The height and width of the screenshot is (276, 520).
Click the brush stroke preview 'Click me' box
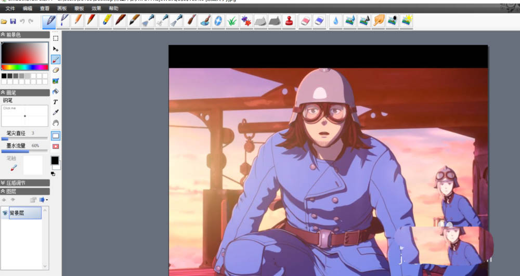tap(25, 116)
